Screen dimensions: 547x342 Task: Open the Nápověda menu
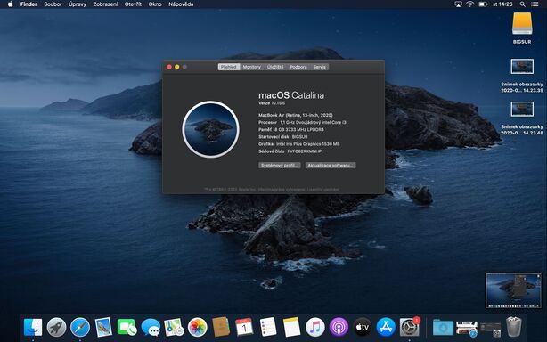tap(181, 4)
